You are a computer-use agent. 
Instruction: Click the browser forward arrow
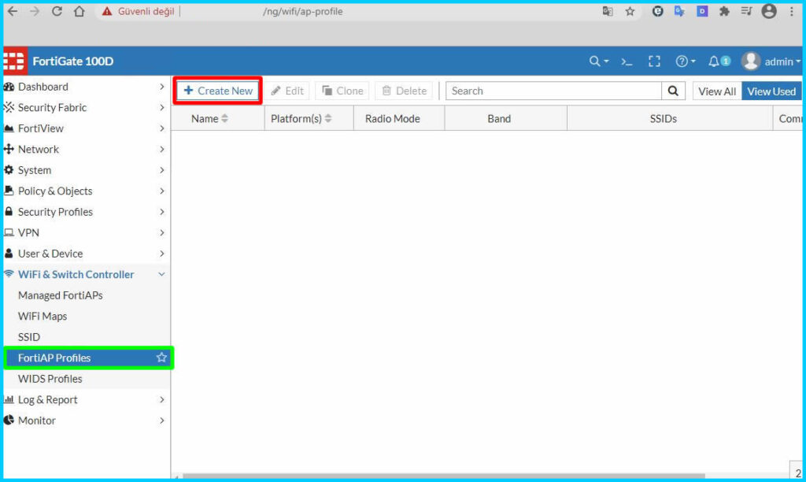[x=35, y=11]
